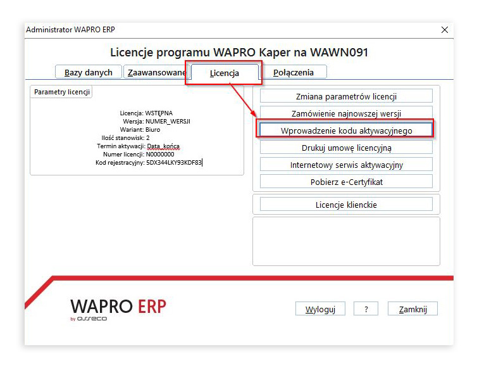This screenshot has height=368, width=477.
Task: Click Termin aktywacji Data_końca value
Action: point(163,146)
